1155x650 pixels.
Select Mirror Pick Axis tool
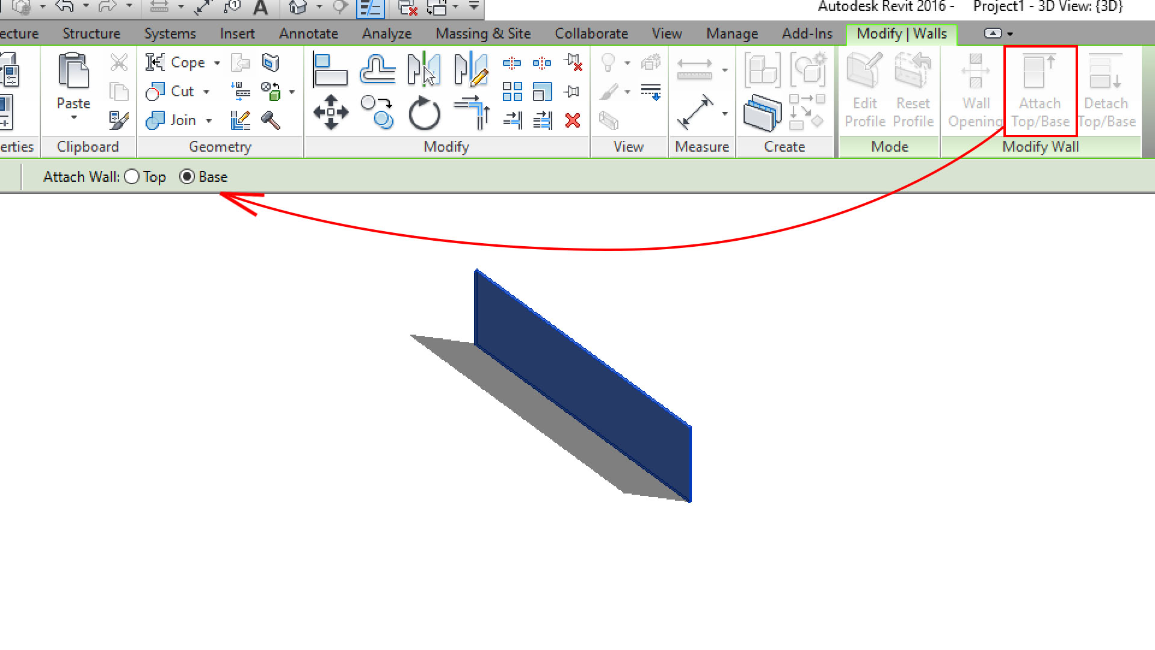423,70
